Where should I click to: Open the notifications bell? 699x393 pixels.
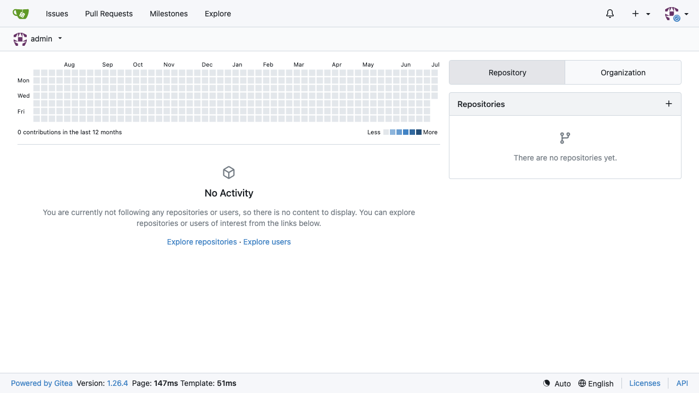point(610,14)
